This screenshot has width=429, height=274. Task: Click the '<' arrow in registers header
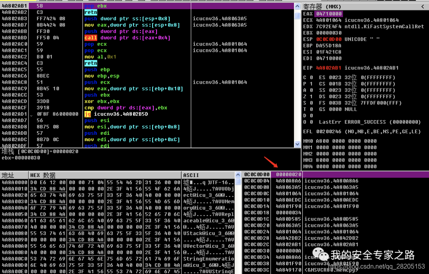click(x=423, y=7)
